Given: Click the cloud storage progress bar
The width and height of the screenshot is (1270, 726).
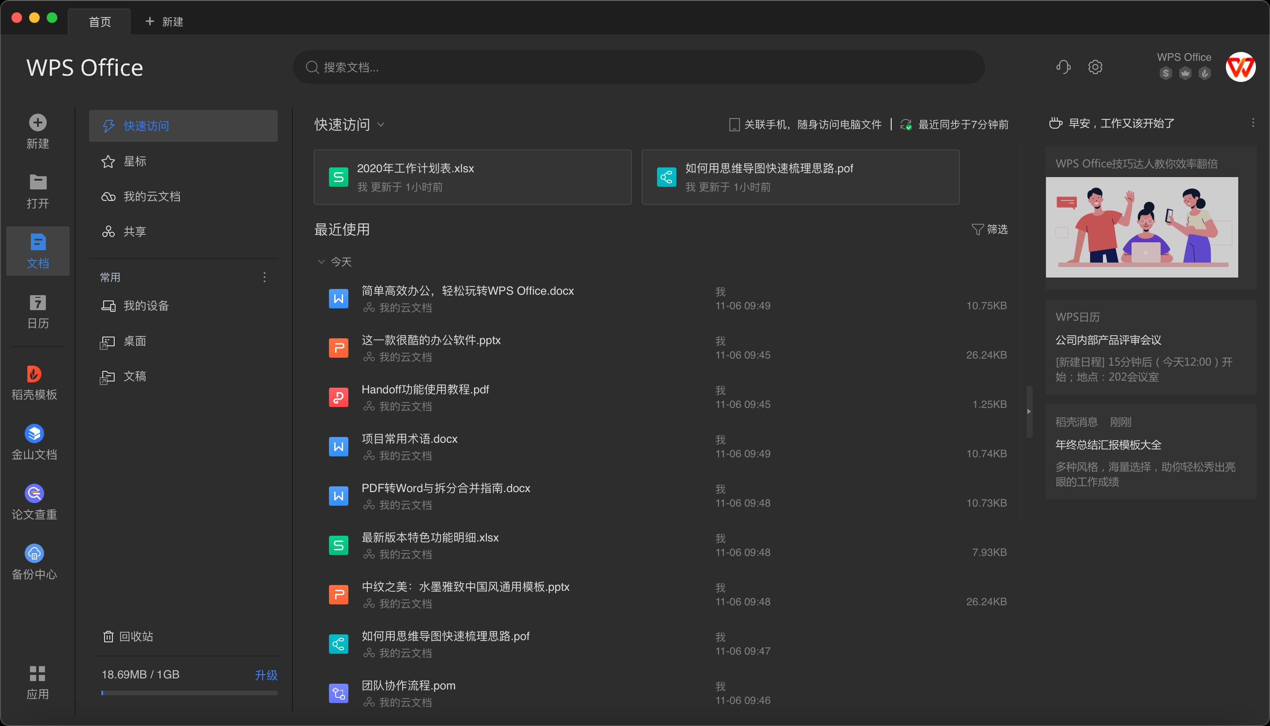Looking at the screenshot, I should point(189,692).
